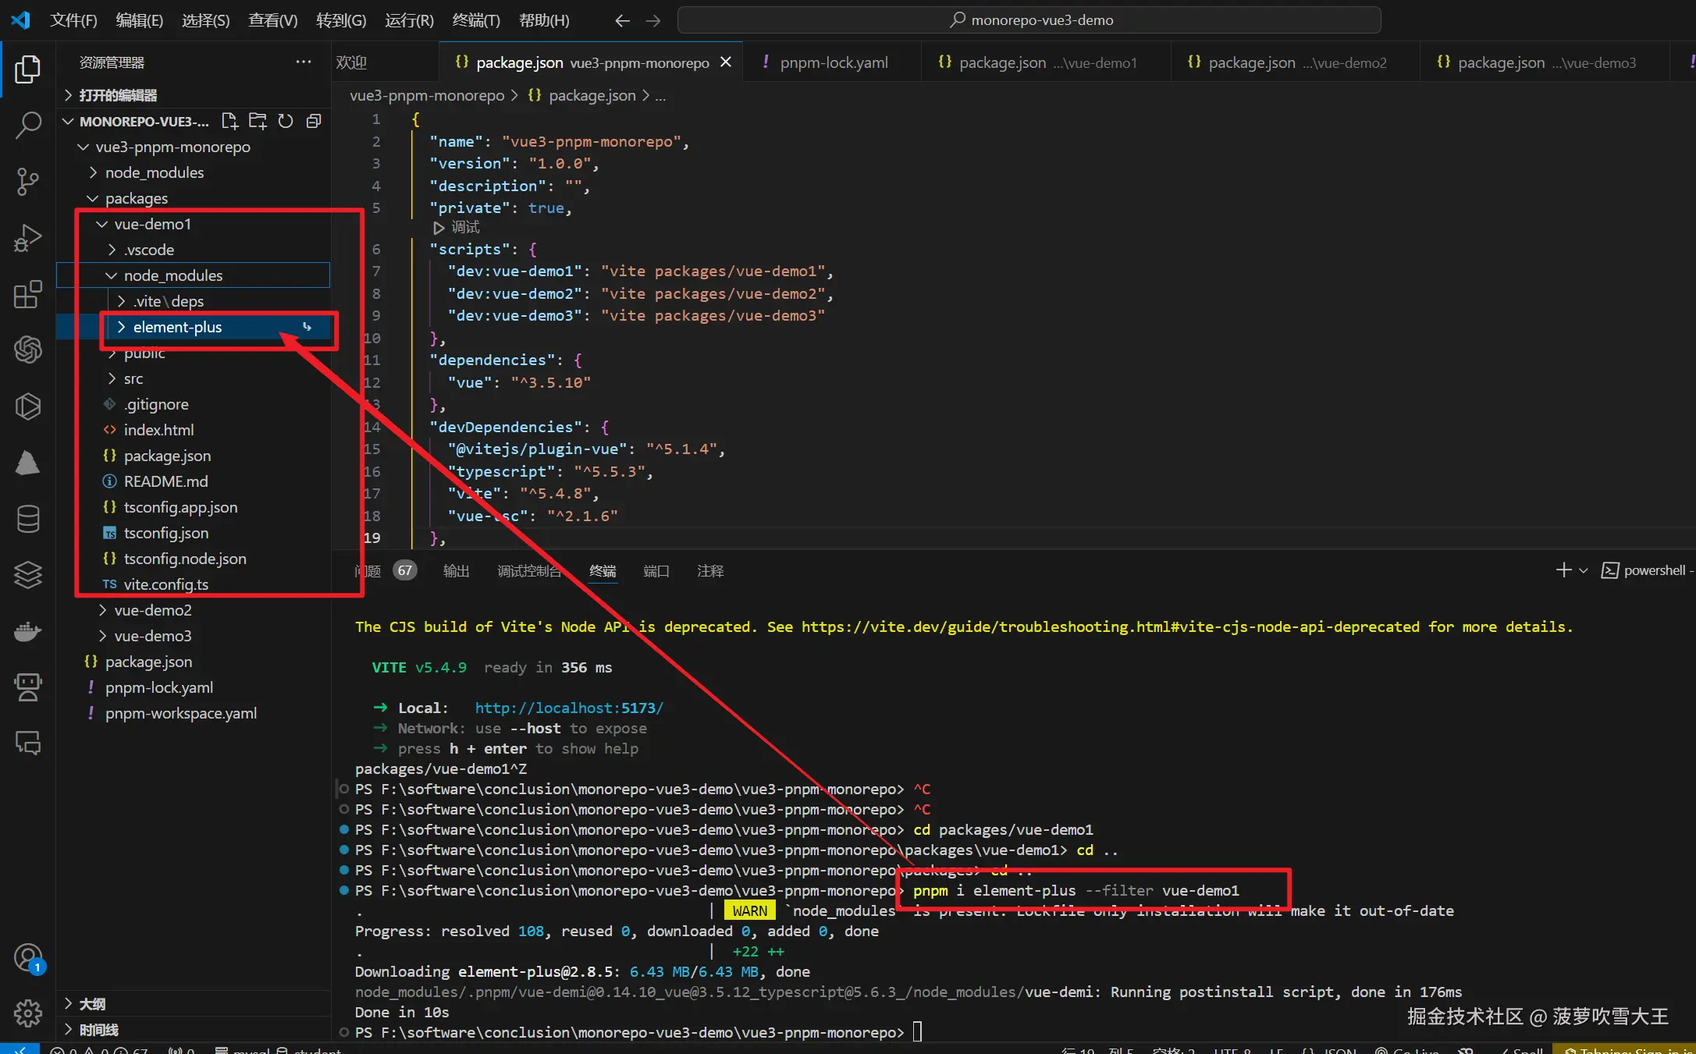Open the Extensions view
The height and width of the screenshot is (1054, 1696).
[28, 294]
